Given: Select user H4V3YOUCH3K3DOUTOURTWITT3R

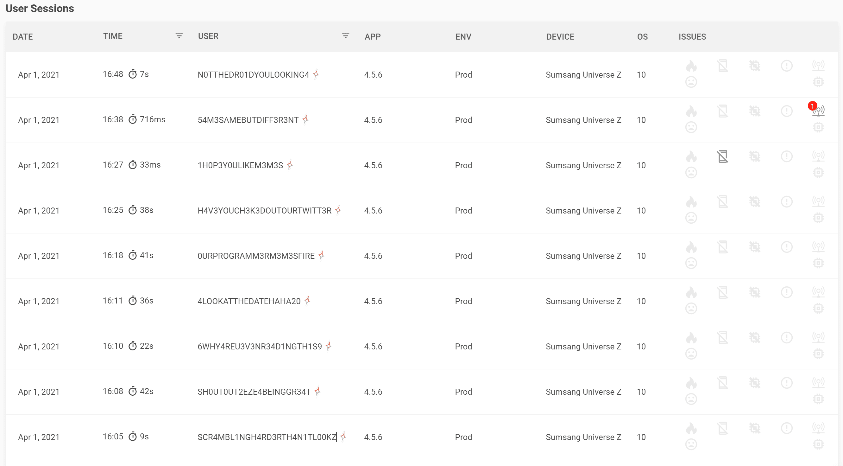Looking at the screenshot, I should coord(264,211).
